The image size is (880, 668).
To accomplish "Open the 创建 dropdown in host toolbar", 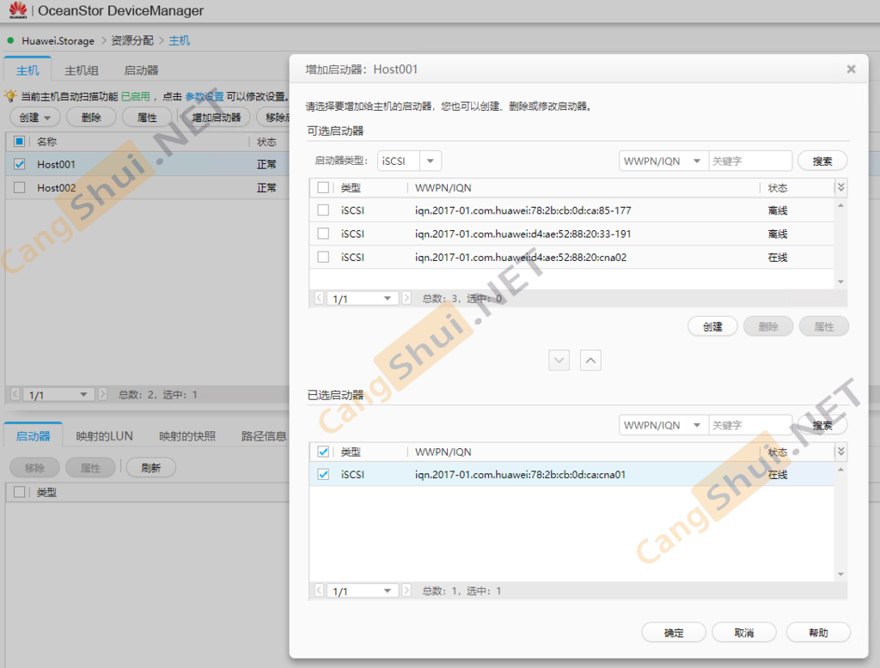I will click(34, 118).
